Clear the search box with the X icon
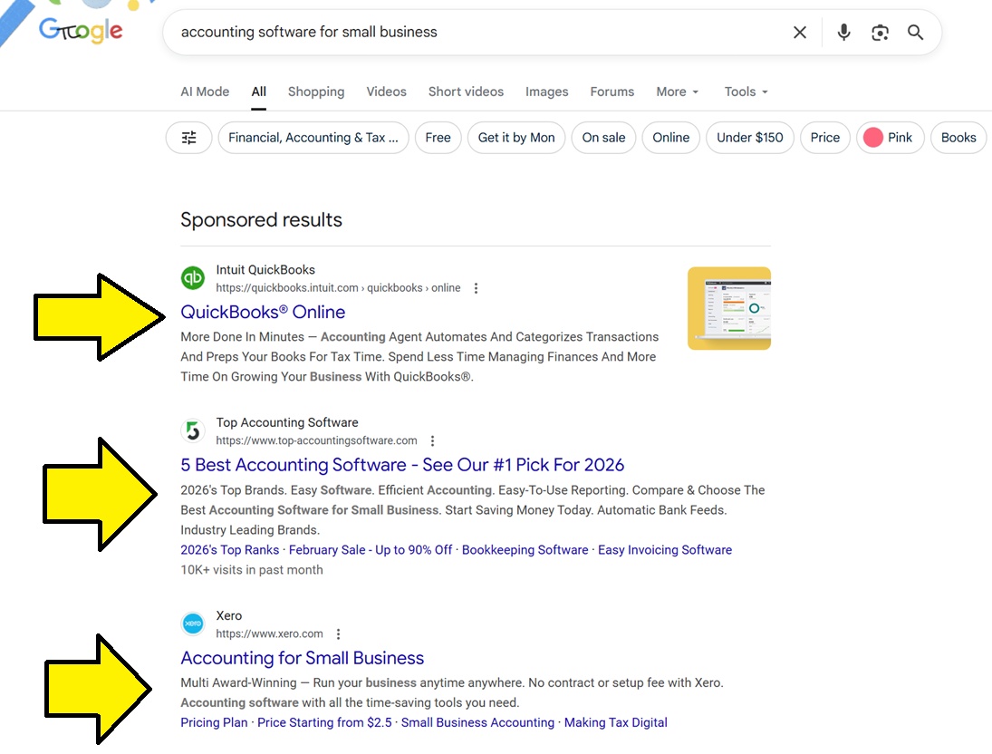The image size is (992, 754). [800, 33]
